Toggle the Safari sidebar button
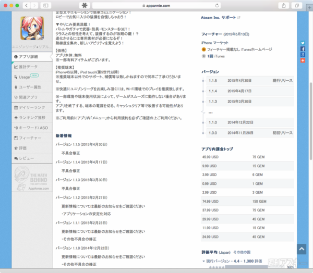313x273 pixels. click(x=46, y=6)
